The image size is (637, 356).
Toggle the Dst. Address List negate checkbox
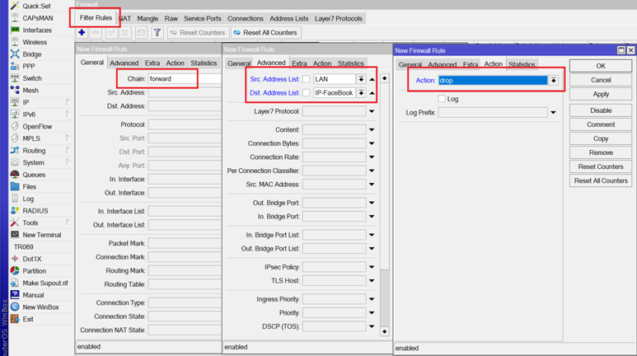pos(307,93)
